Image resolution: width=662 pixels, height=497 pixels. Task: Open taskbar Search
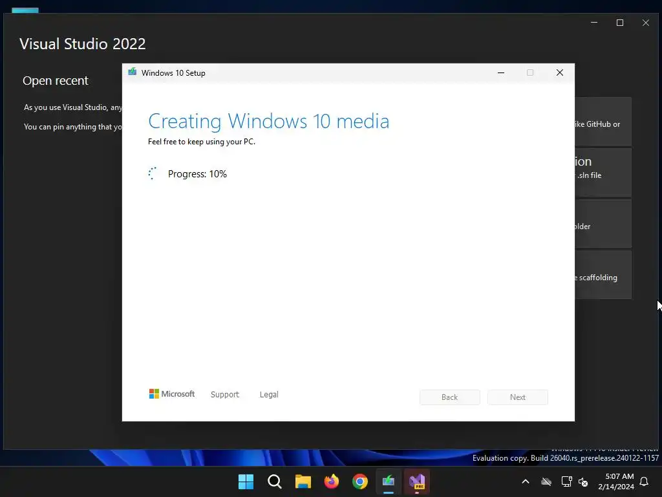click(x=274, y=481)
